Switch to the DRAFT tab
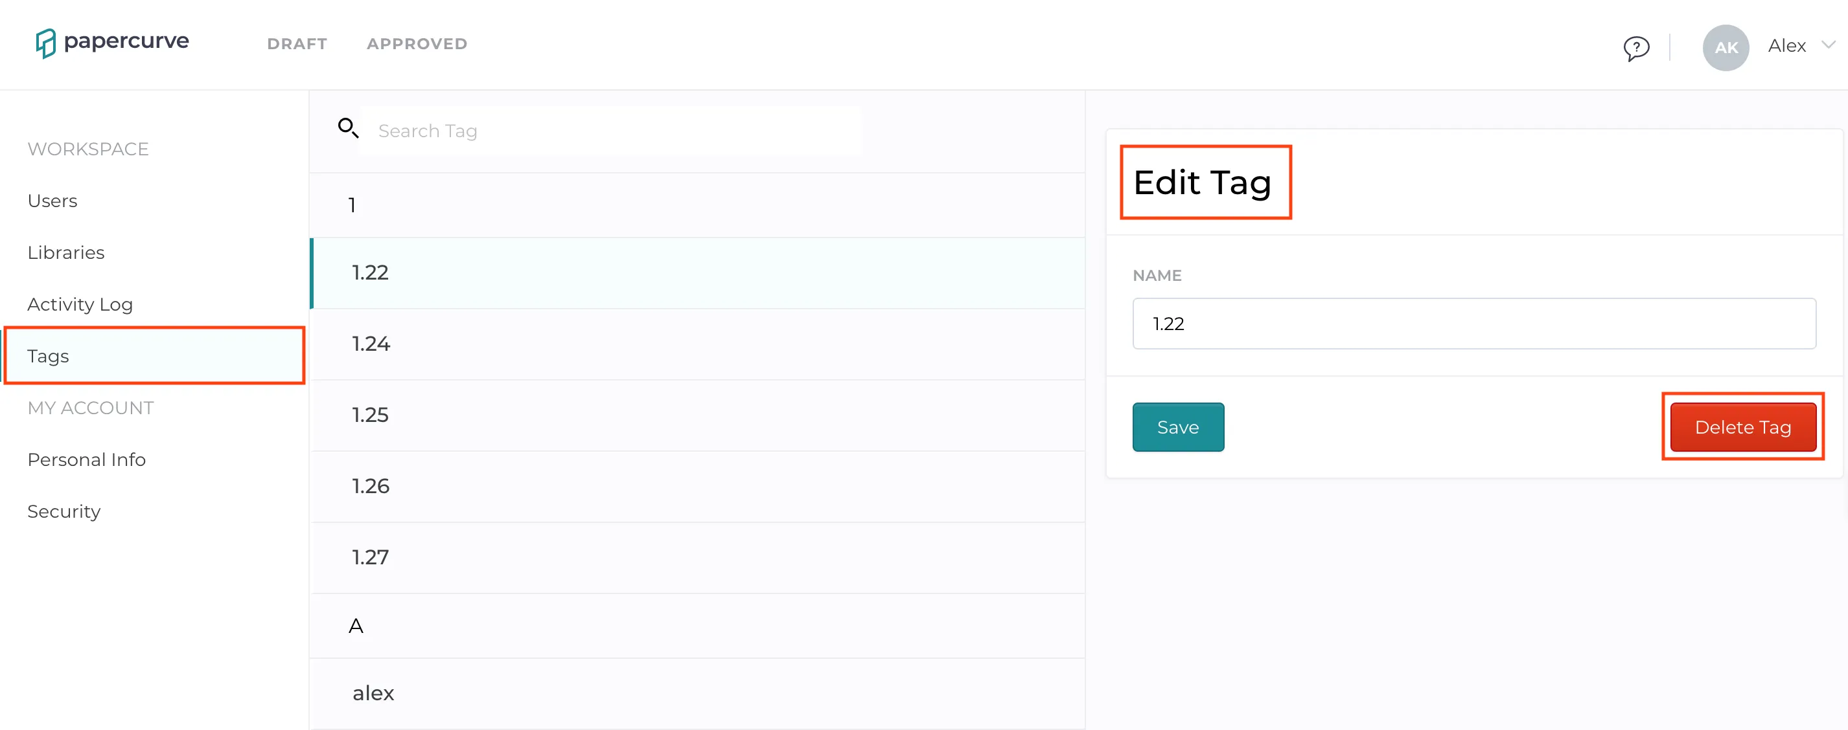This screenshot has height=730, width=1848. coord(297,44)
